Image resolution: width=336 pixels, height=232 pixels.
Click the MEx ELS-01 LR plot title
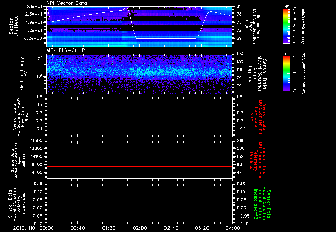coord(66,50)
